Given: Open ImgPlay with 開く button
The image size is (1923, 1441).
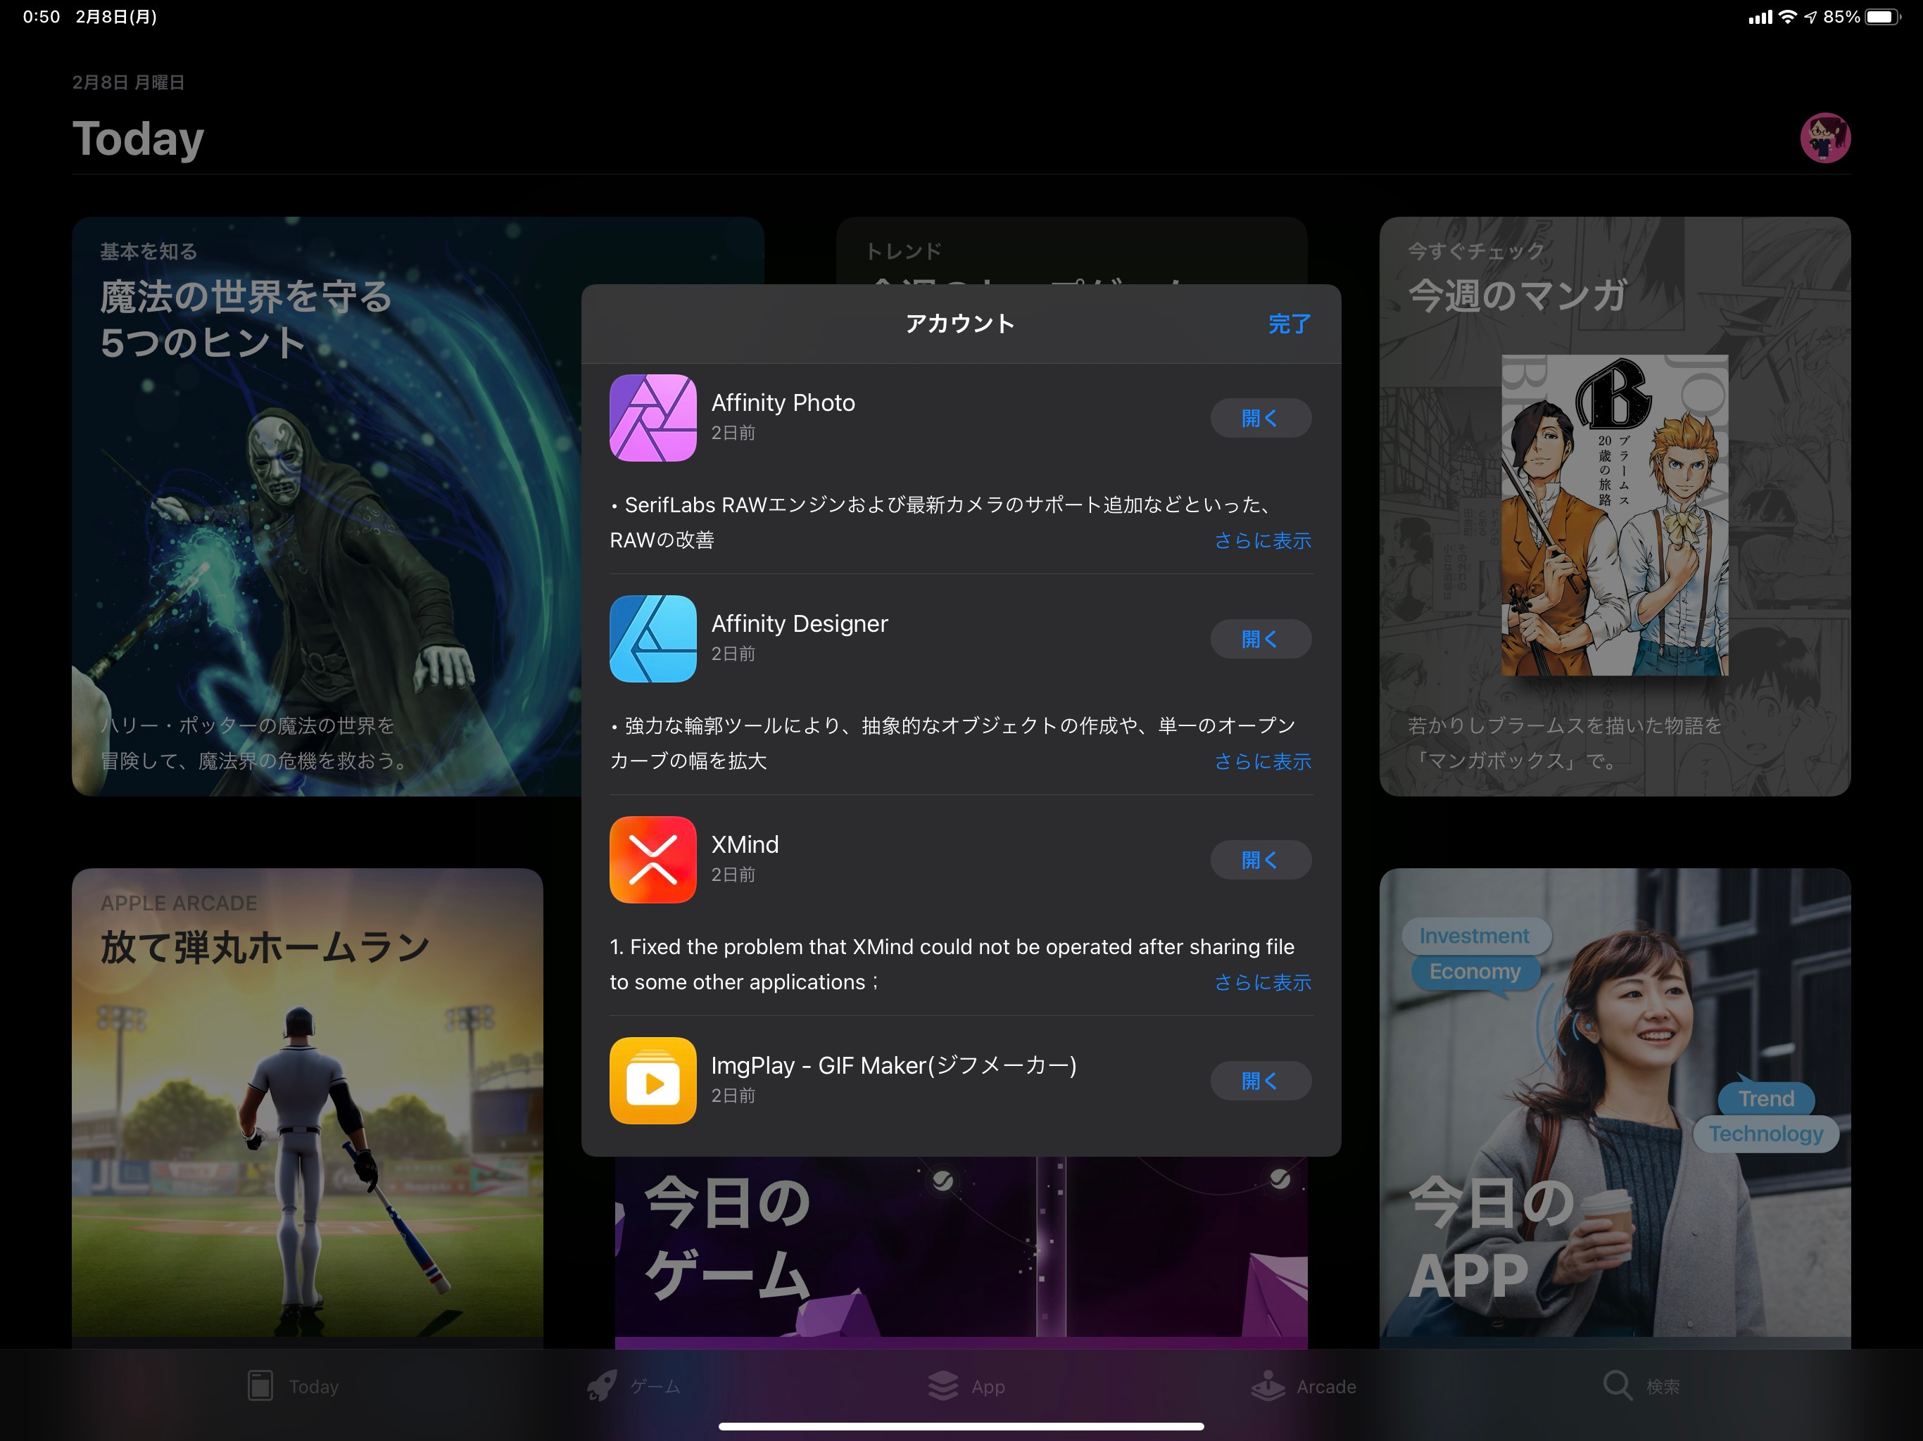Looking at the screenshot, I should click(1260, 1080).
